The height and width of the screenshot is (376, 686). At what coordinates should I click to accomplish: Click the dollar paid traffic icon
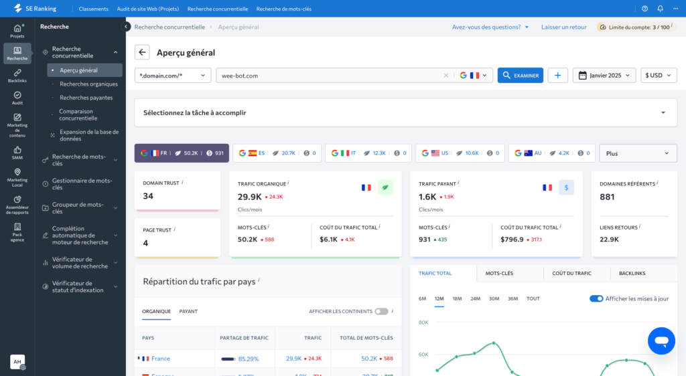[566, 187]
